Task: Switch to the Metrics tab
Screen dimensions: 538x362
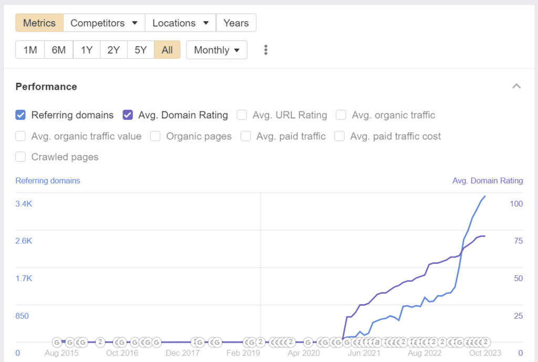Action: (39, 23)
